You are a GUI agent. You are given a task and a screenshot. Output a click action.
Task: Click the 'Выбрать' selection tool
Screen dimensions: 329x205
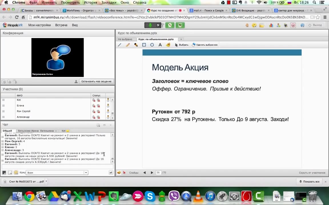click(x=182, y=45)
